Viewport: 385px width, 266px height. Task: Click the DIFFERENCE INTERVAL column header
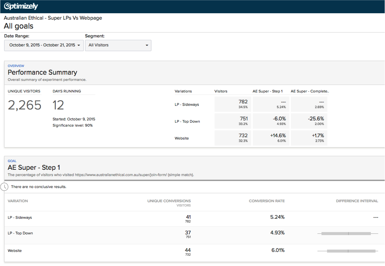click(357, 201)
